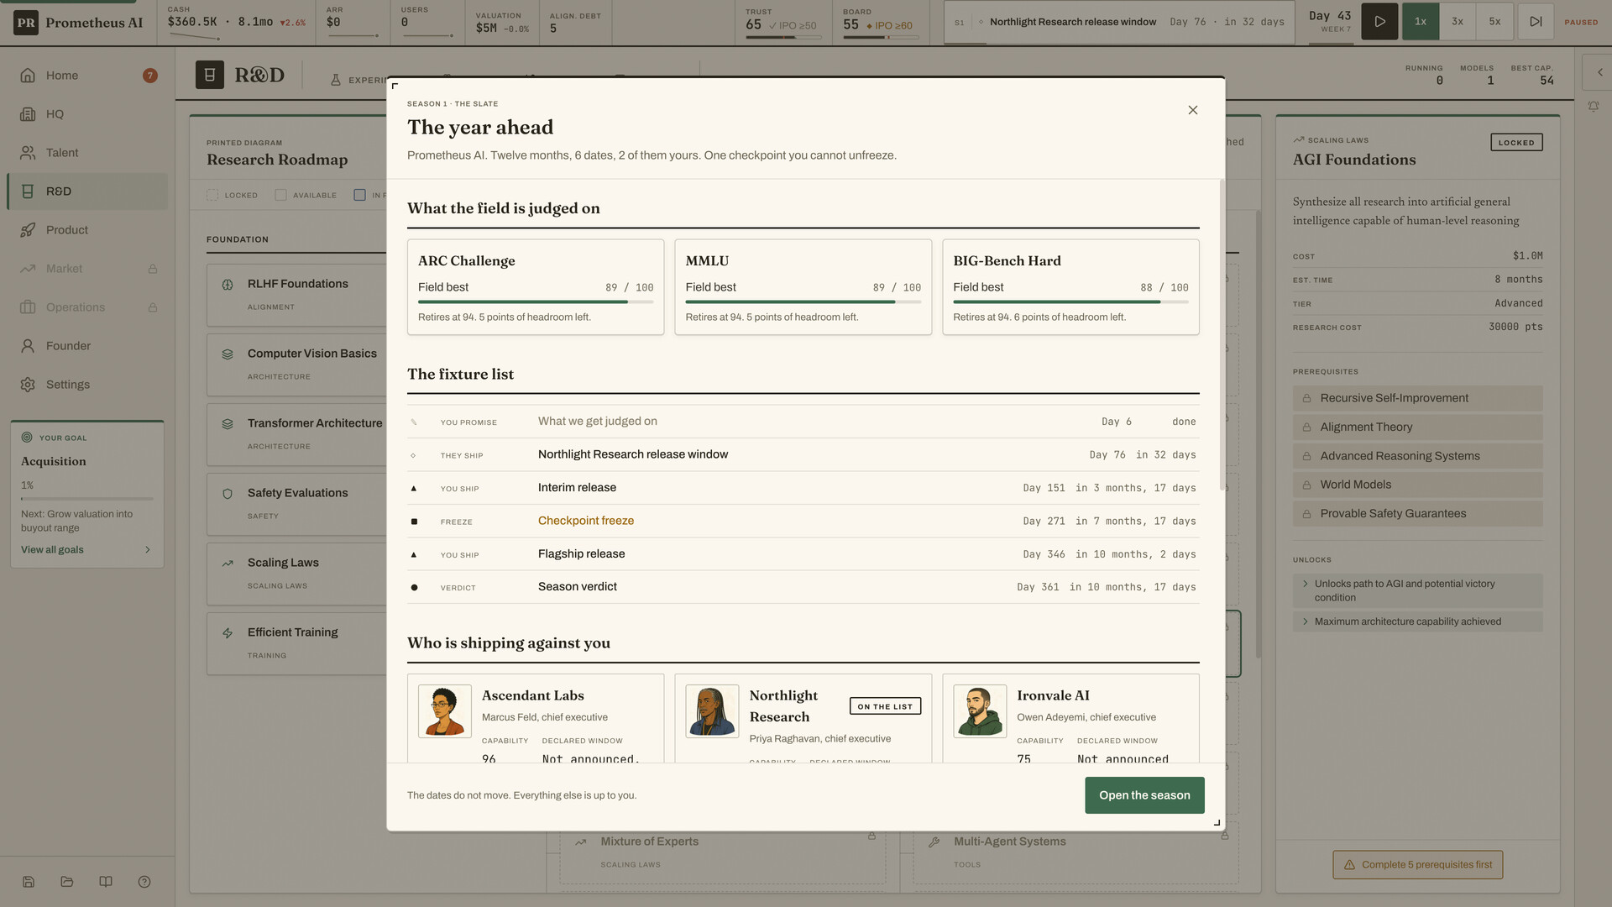Collapse the right side panel chevron

point(1599,72)
